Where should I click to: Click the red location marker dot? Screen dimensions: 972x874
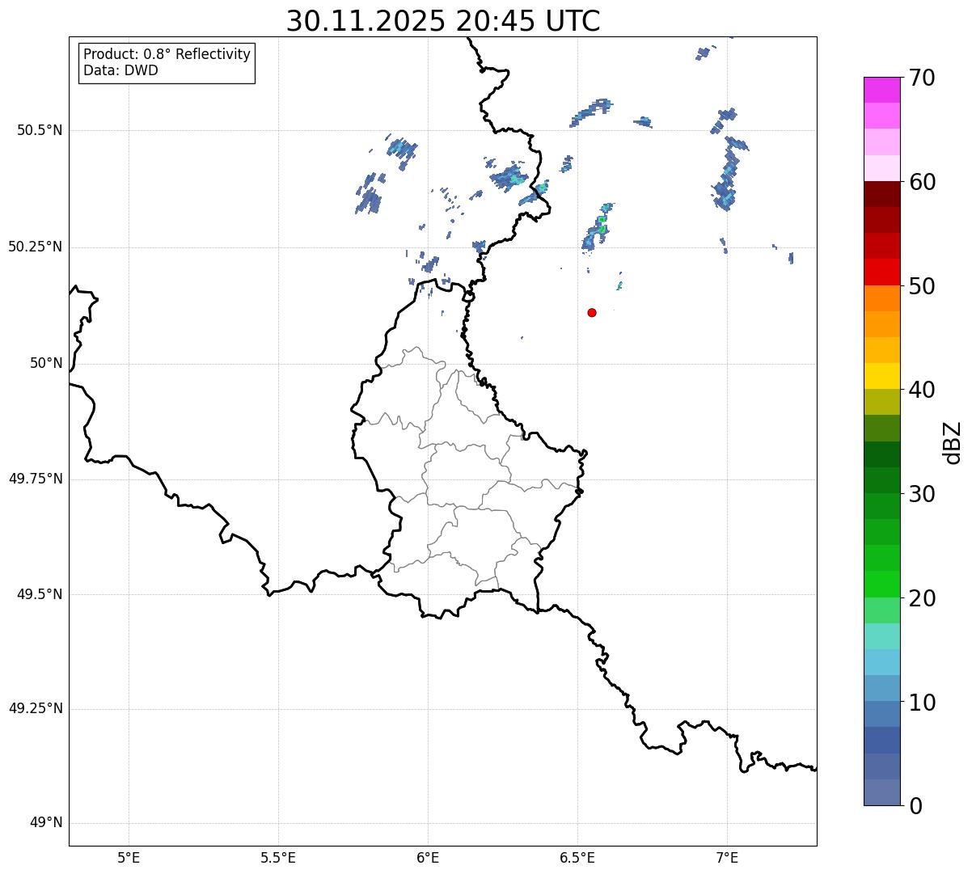pyautogui.click(x=592, y=312)
